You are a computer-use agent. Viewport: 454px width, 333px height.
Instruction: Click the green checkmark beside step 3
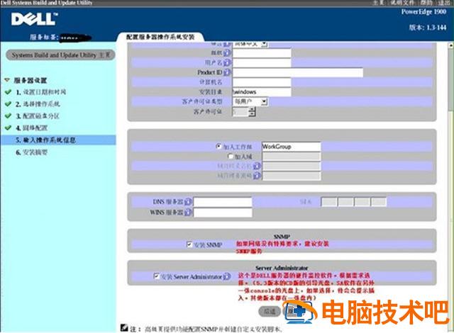point(8,115)
